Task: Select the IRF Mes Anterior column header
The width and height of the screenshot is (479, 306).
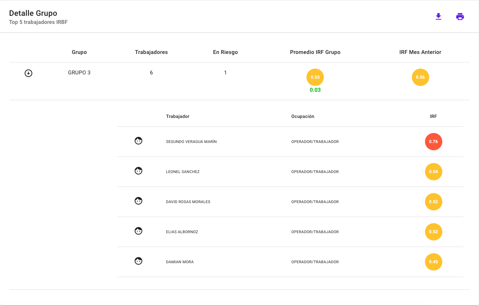Action: tap(420, 52)
